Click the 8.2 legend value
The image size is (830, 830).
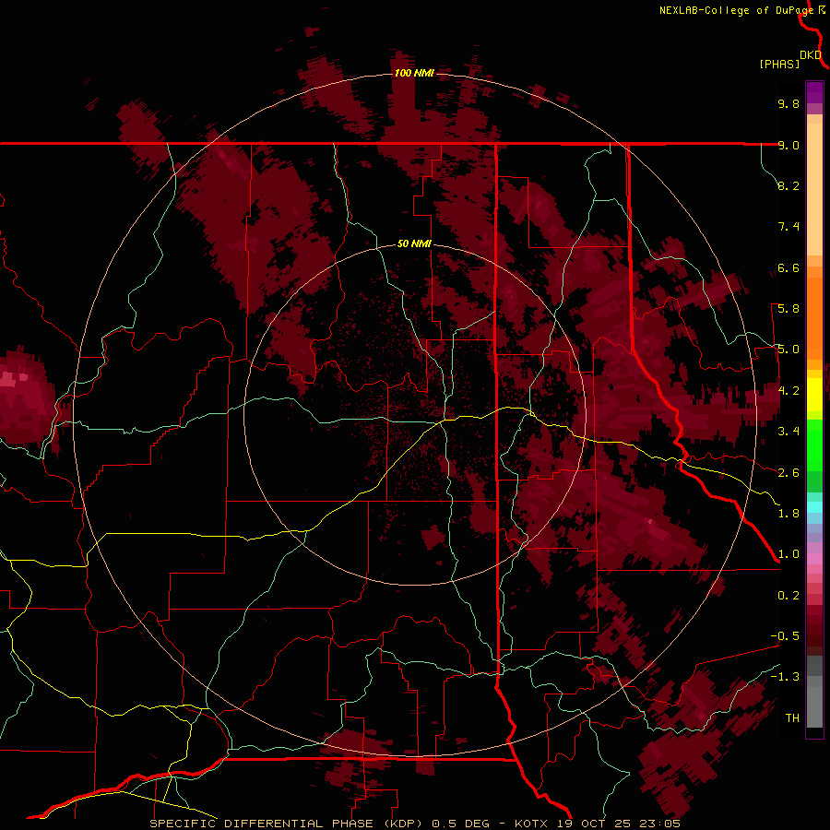pos(788,185)
